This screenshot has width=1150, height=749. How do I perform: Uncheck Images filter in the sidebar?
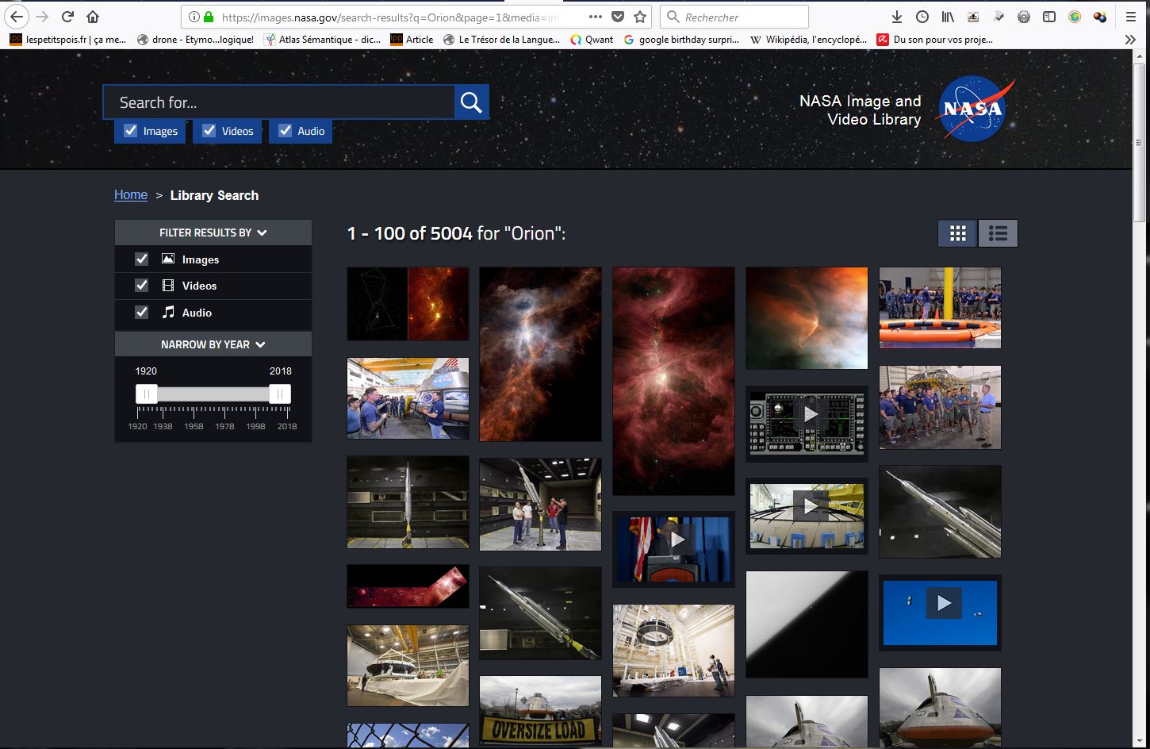[x=142, y=259]
